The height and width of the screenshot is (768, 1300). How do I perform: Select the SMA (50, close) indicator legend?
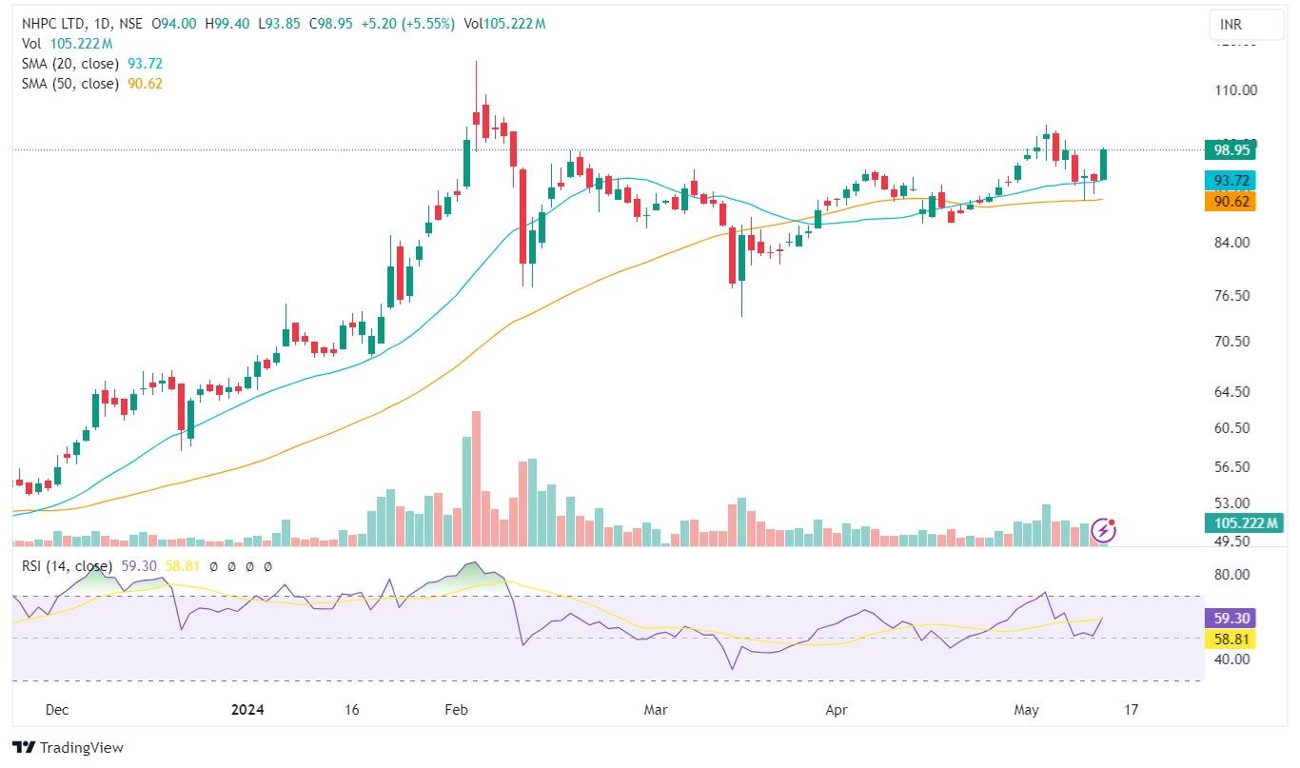click(70, 84)
